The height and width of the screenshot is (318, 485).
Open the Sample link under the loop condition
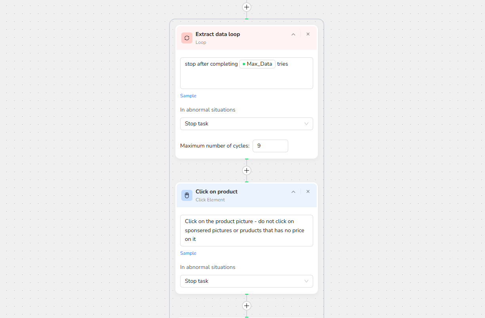point(188,96)
